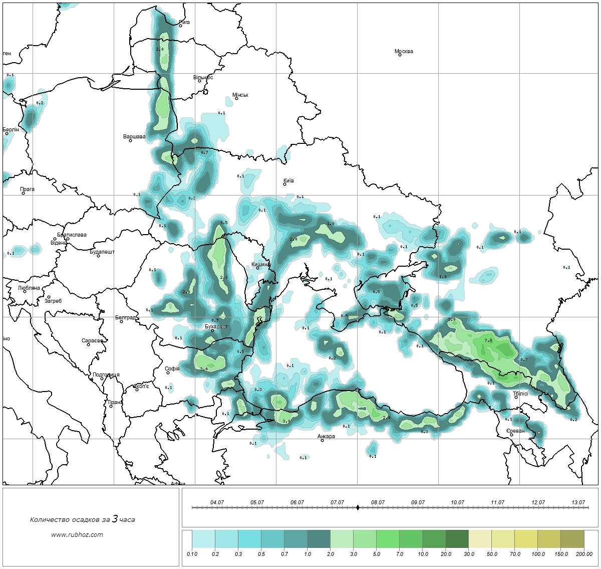The image size is (601, 569).
Task: Pick the dark teal 1.0 legend swatch
Action: pos(319,540)
